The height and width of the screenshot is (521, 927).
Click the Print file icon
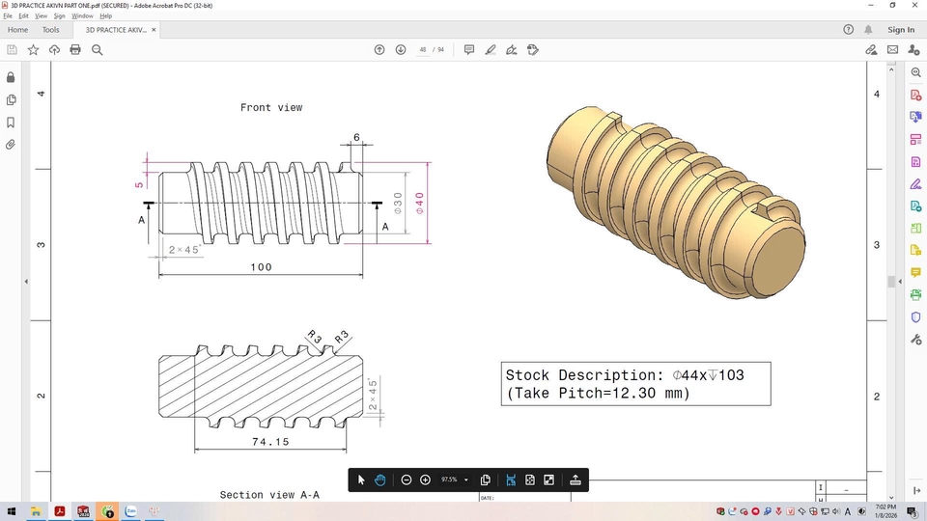tap(75, 50)
